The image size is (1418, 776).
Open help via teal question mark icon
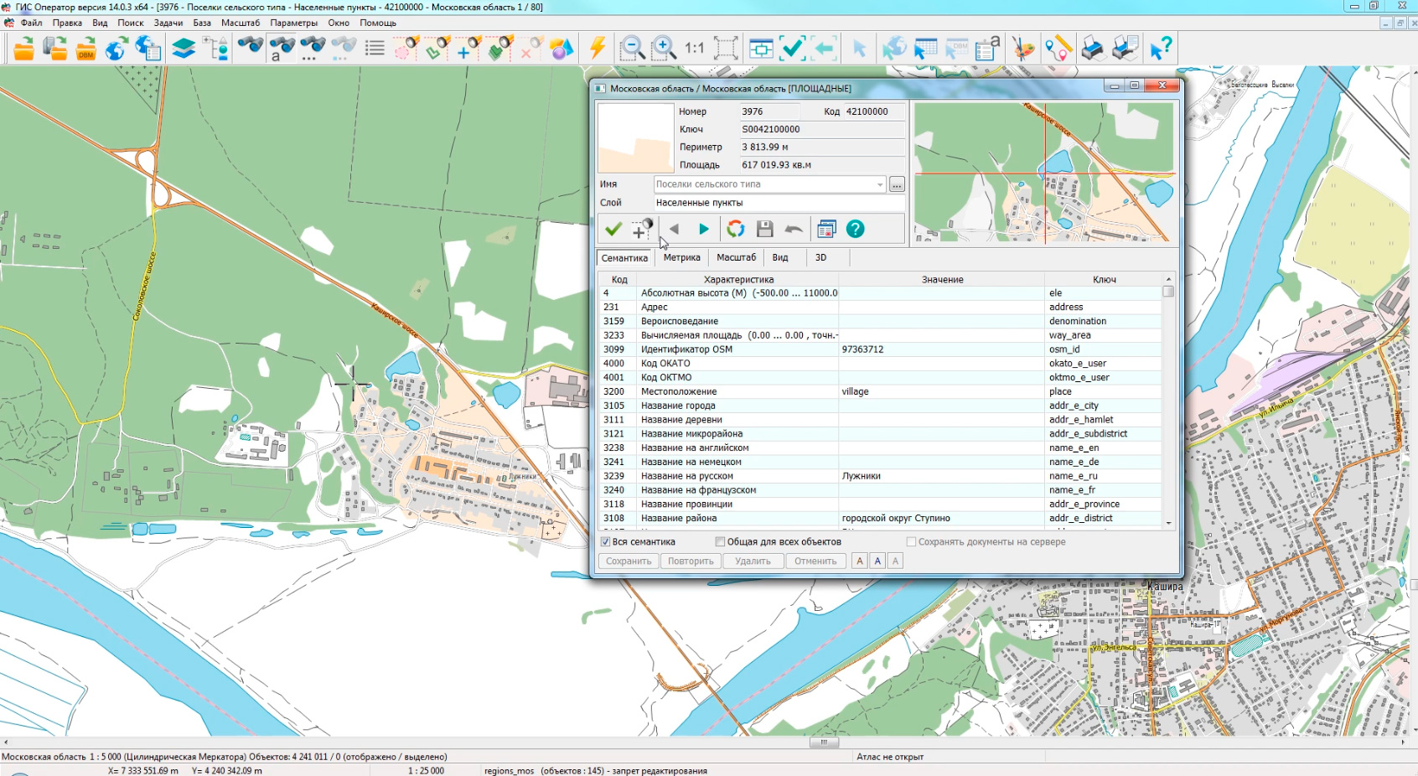tap(855, 229)
